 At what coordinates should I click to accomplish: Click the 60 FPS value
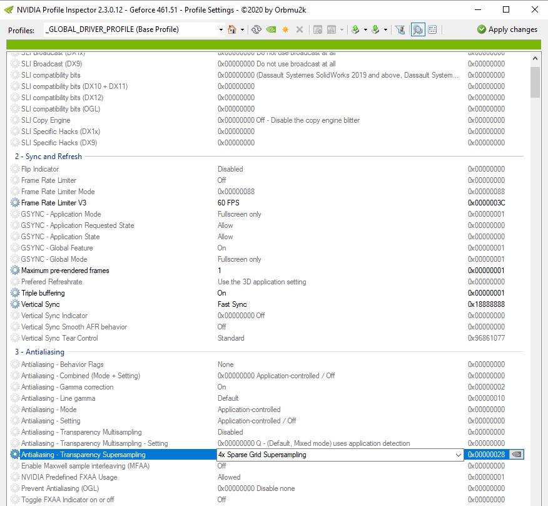coord(228,203)
